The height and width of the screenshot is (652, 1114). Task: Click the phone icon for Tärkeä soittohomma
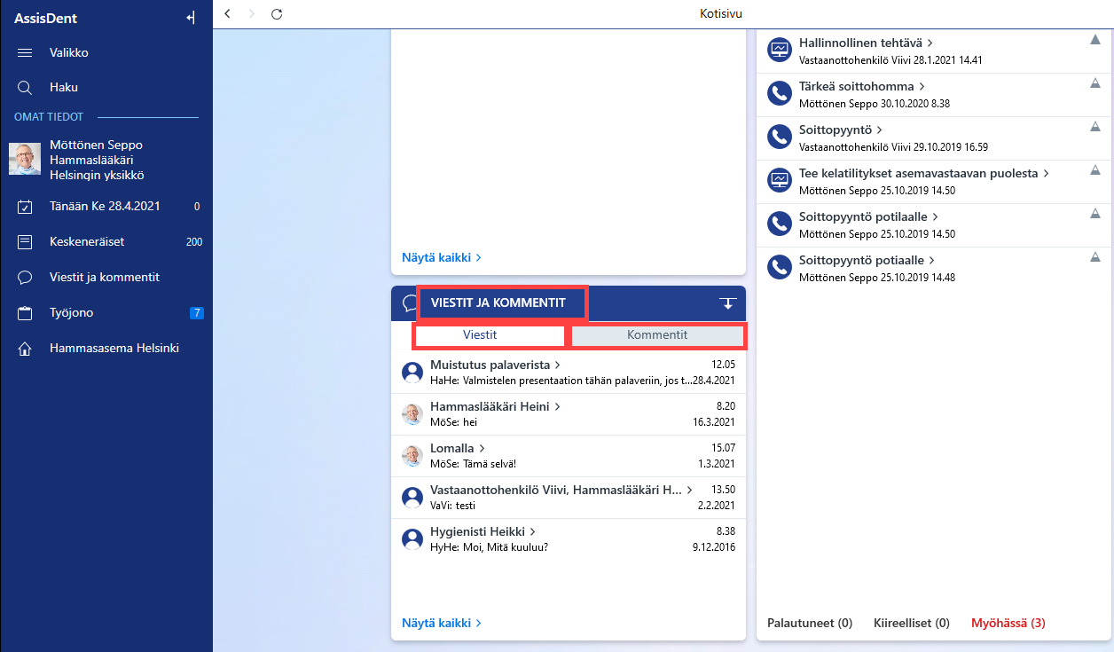(779, 93)
